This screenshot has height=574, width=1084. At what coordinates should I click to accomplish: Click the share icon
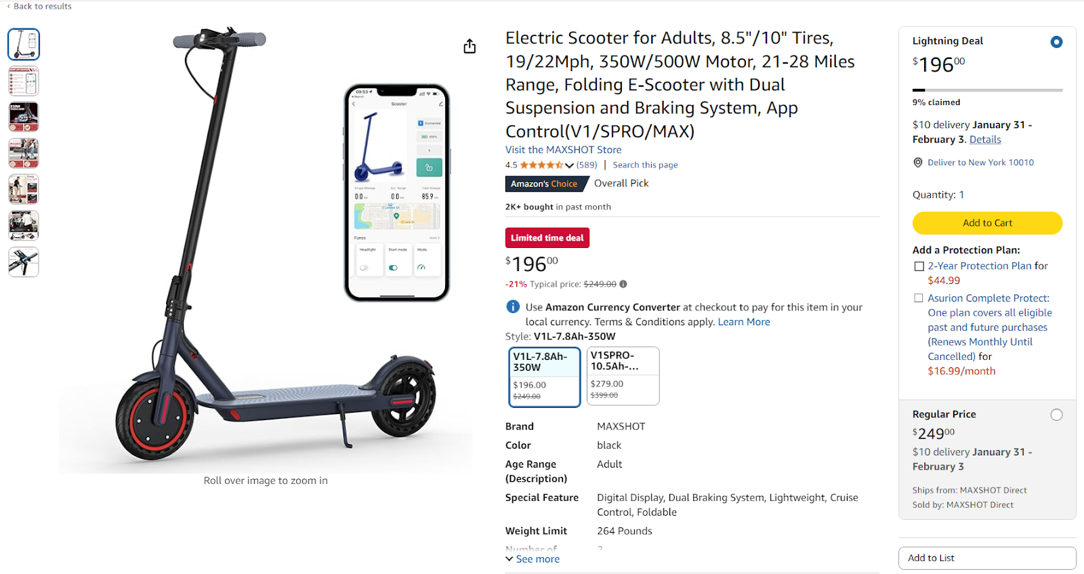coord(470,46)
